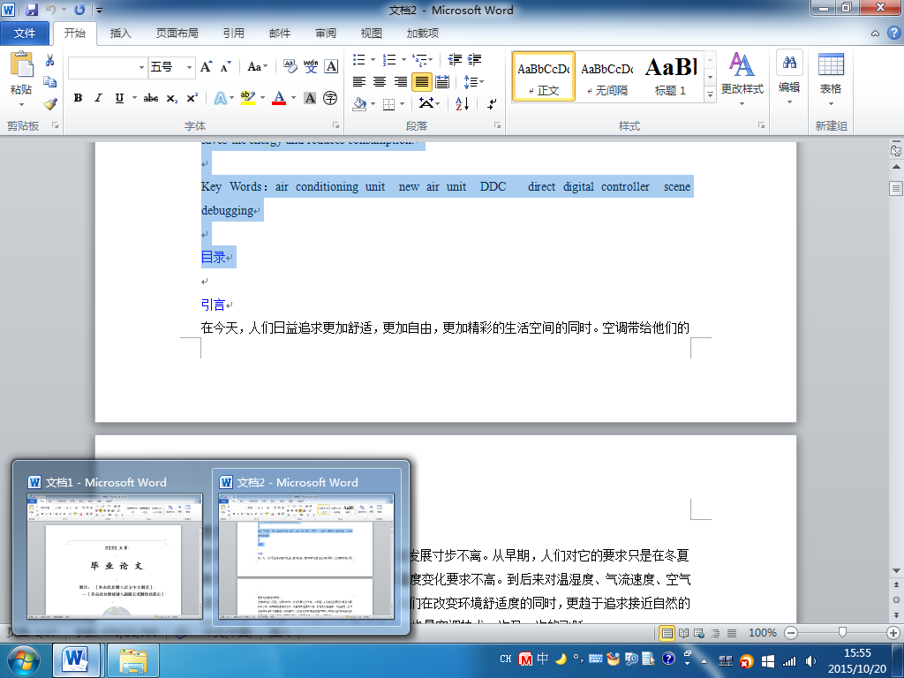Apply subscript formatting

(x=172, y=98)
